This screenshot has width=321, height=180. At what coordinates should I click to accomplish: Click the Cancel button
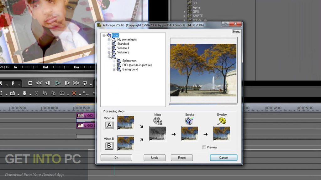click(224, 157)
